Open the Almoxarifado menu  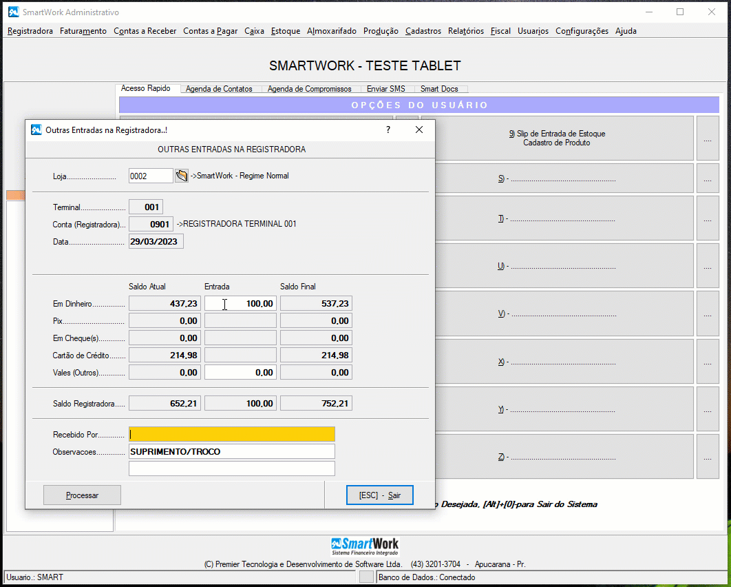332,31
